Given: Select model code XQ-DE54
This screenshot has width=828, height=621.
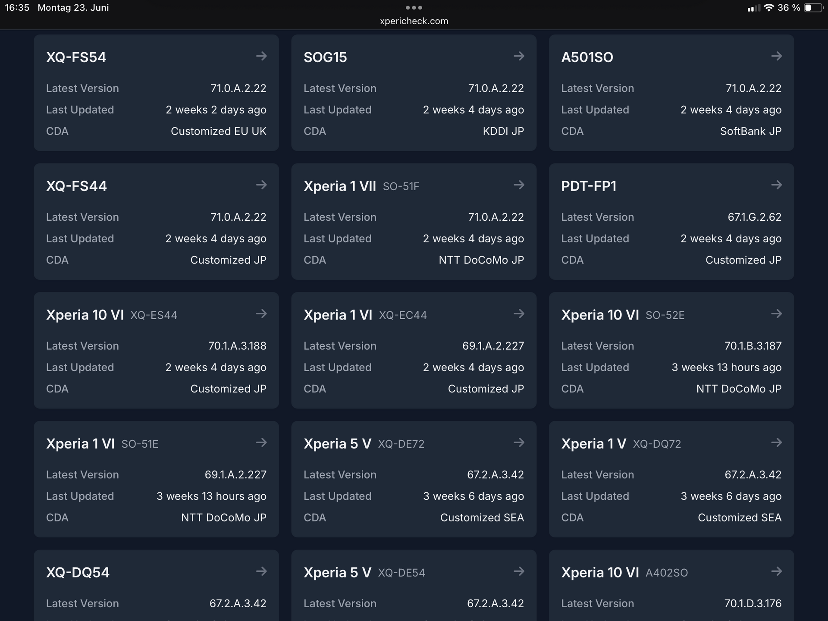Looking at the screenshot, I should [401, 573].
